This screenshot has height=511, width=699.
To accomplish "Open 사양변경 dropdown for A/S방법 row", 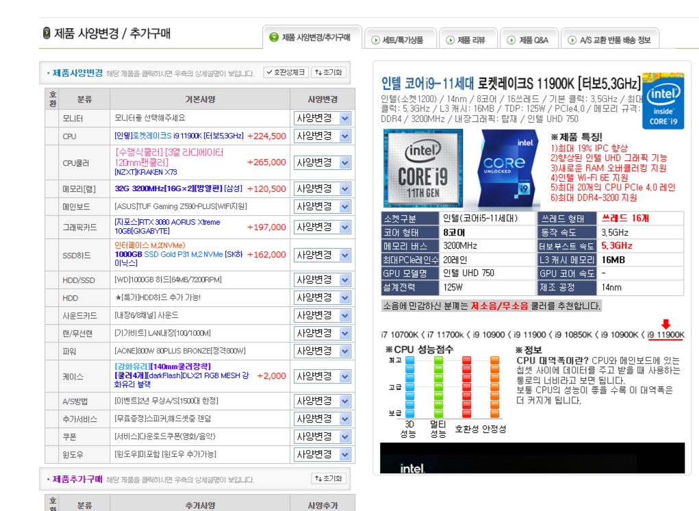I will (322, 401).
